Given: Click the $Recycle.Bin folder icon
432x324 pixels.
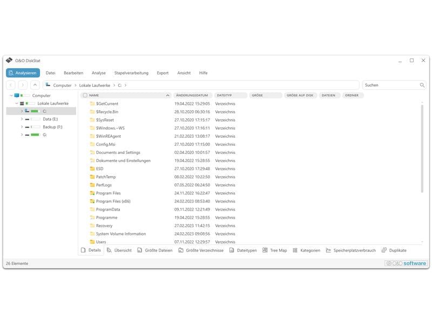Looking at the screenshot, I should (92, 112).
